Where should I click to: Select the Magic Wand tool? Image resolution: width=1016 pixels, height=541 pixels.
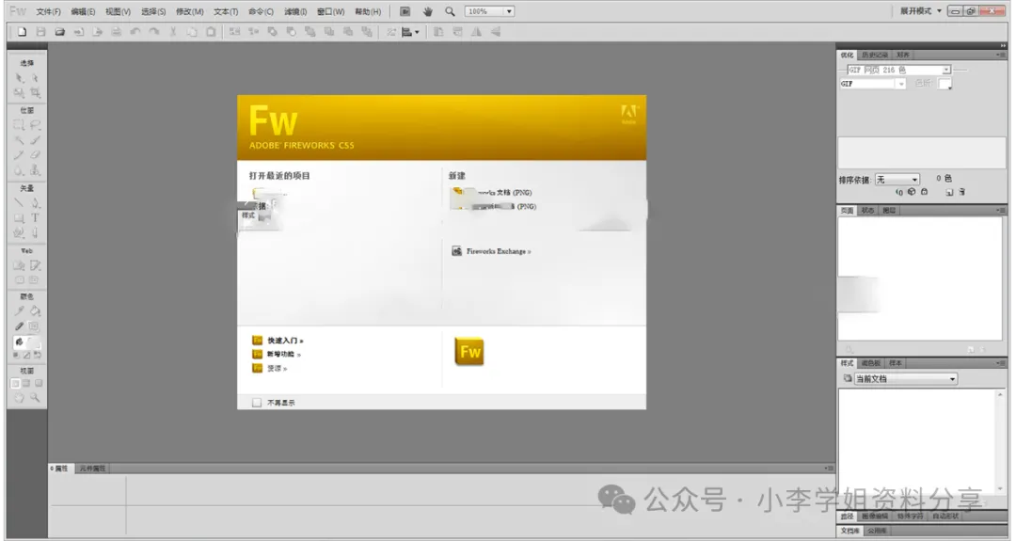[19, 140]
